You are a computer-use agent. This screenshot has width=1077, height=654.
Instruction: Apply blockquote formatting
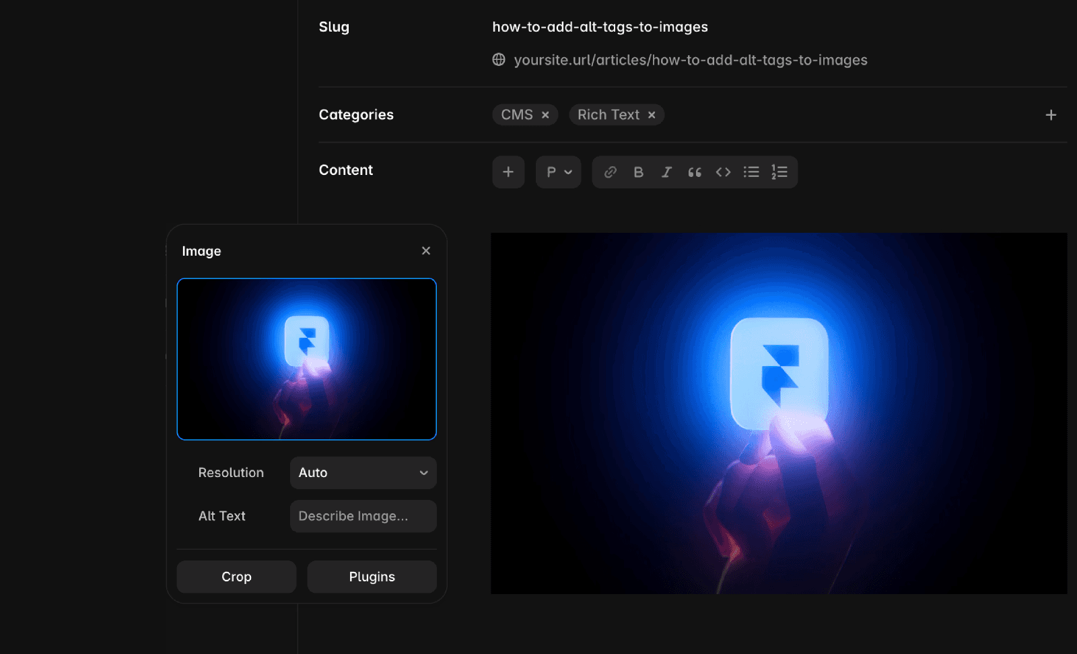click(x=695, y=172)
